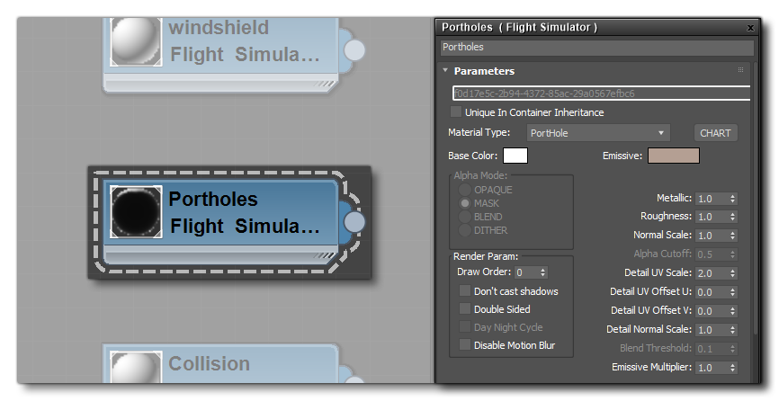The height and width of the screenshot is (401, 779).
Task: Click the Portholes node output socket
Action: pyautogui.click(x=354, y=222)
